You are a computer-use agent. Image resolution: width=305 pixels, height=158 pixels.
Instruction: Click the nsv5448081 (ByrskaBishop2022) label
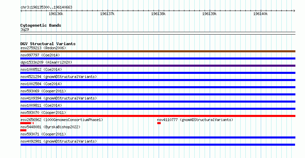[50, 127]
